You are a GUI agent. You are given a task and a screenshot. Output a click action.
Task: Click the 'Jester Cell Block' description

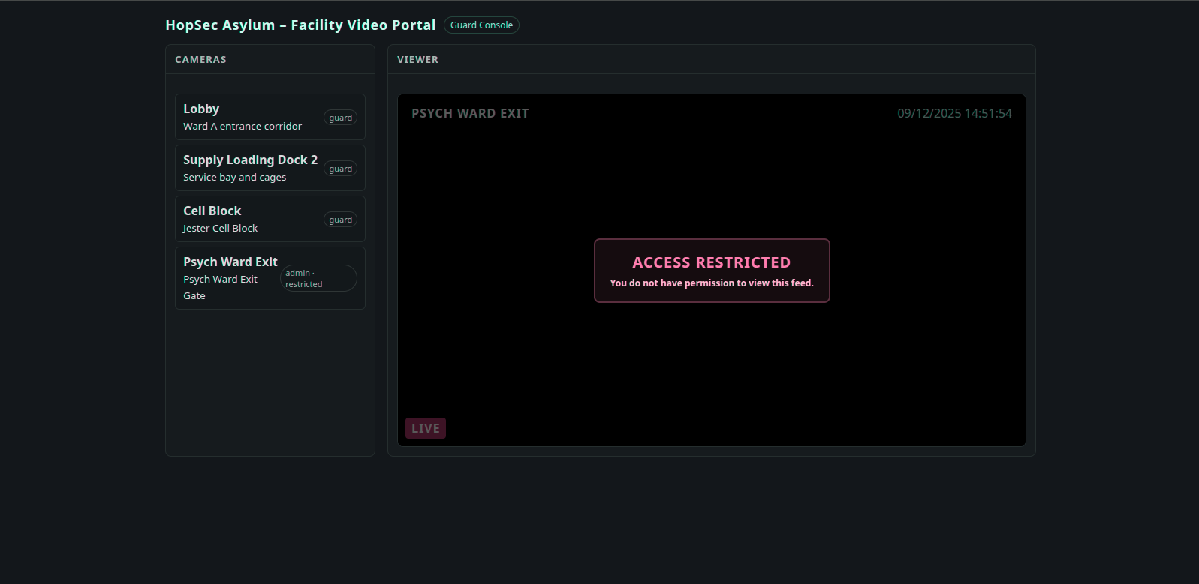click(x=220, y=229)
